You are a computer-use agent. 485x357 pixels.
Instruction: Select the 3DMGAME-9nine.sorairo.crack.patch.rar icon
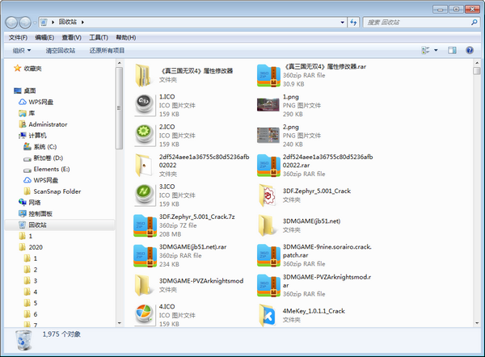click(x=268, y=255)
